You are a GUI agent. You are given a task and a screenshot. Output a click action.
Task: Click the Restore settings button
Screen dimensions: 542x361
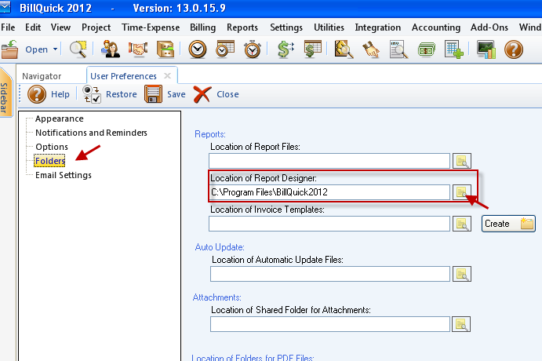110,94
